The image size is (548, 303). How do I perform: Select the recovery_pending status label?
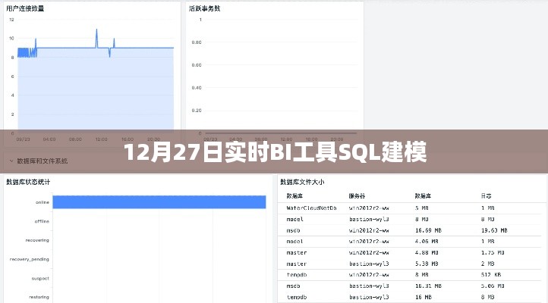(x=30, y=259)
